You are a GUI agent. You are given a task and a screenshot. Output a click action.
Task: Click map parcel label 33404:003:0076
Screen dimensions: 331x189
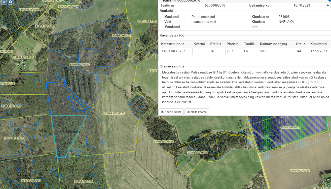point(115,114)
